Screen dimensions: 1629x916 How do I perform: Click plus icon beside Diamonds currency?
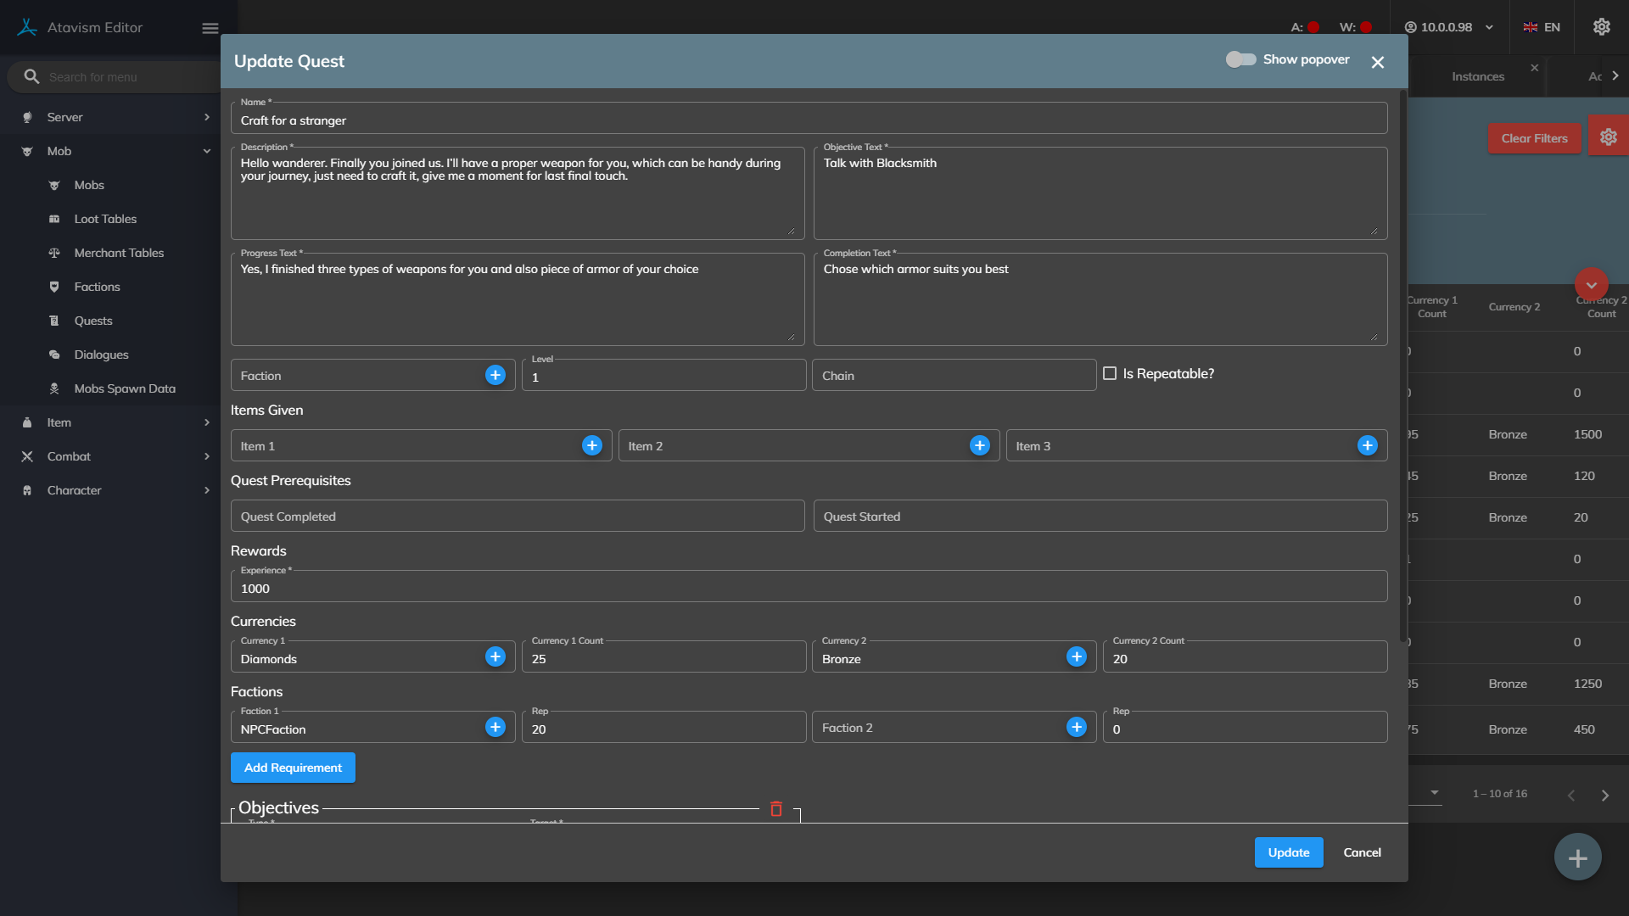point(495,656)
